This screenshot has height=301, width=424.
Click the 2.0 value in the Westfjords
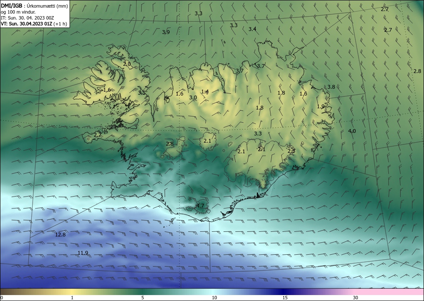[x=127, y=64]
